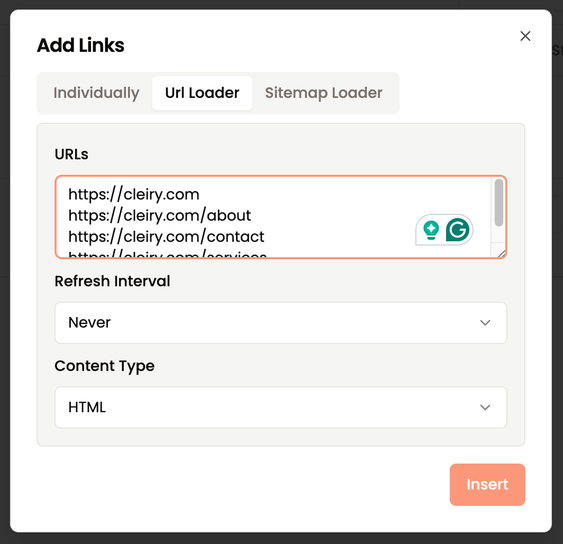Submit links with the Insert button
This screenshot has height=544, width=563.
pyautogui.click(x=487, y=485)
